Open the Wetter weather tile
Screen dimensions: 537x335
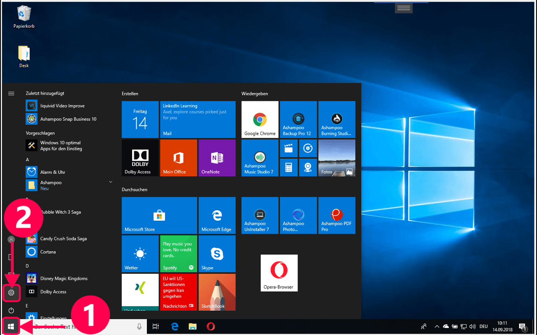pyautogui.click(x=140, y=254)
